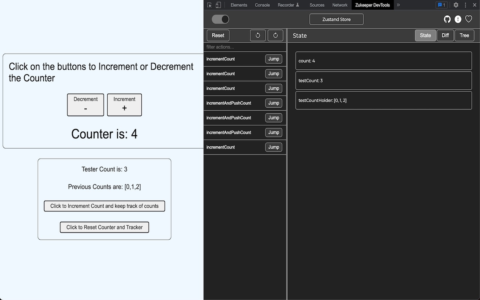Switch state view to Diff

(x=445, y=35)
